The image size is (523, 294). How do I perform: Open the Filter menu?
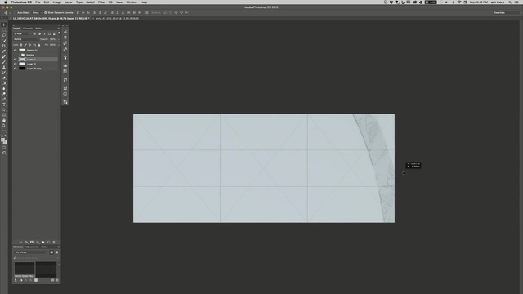(101, 2)
